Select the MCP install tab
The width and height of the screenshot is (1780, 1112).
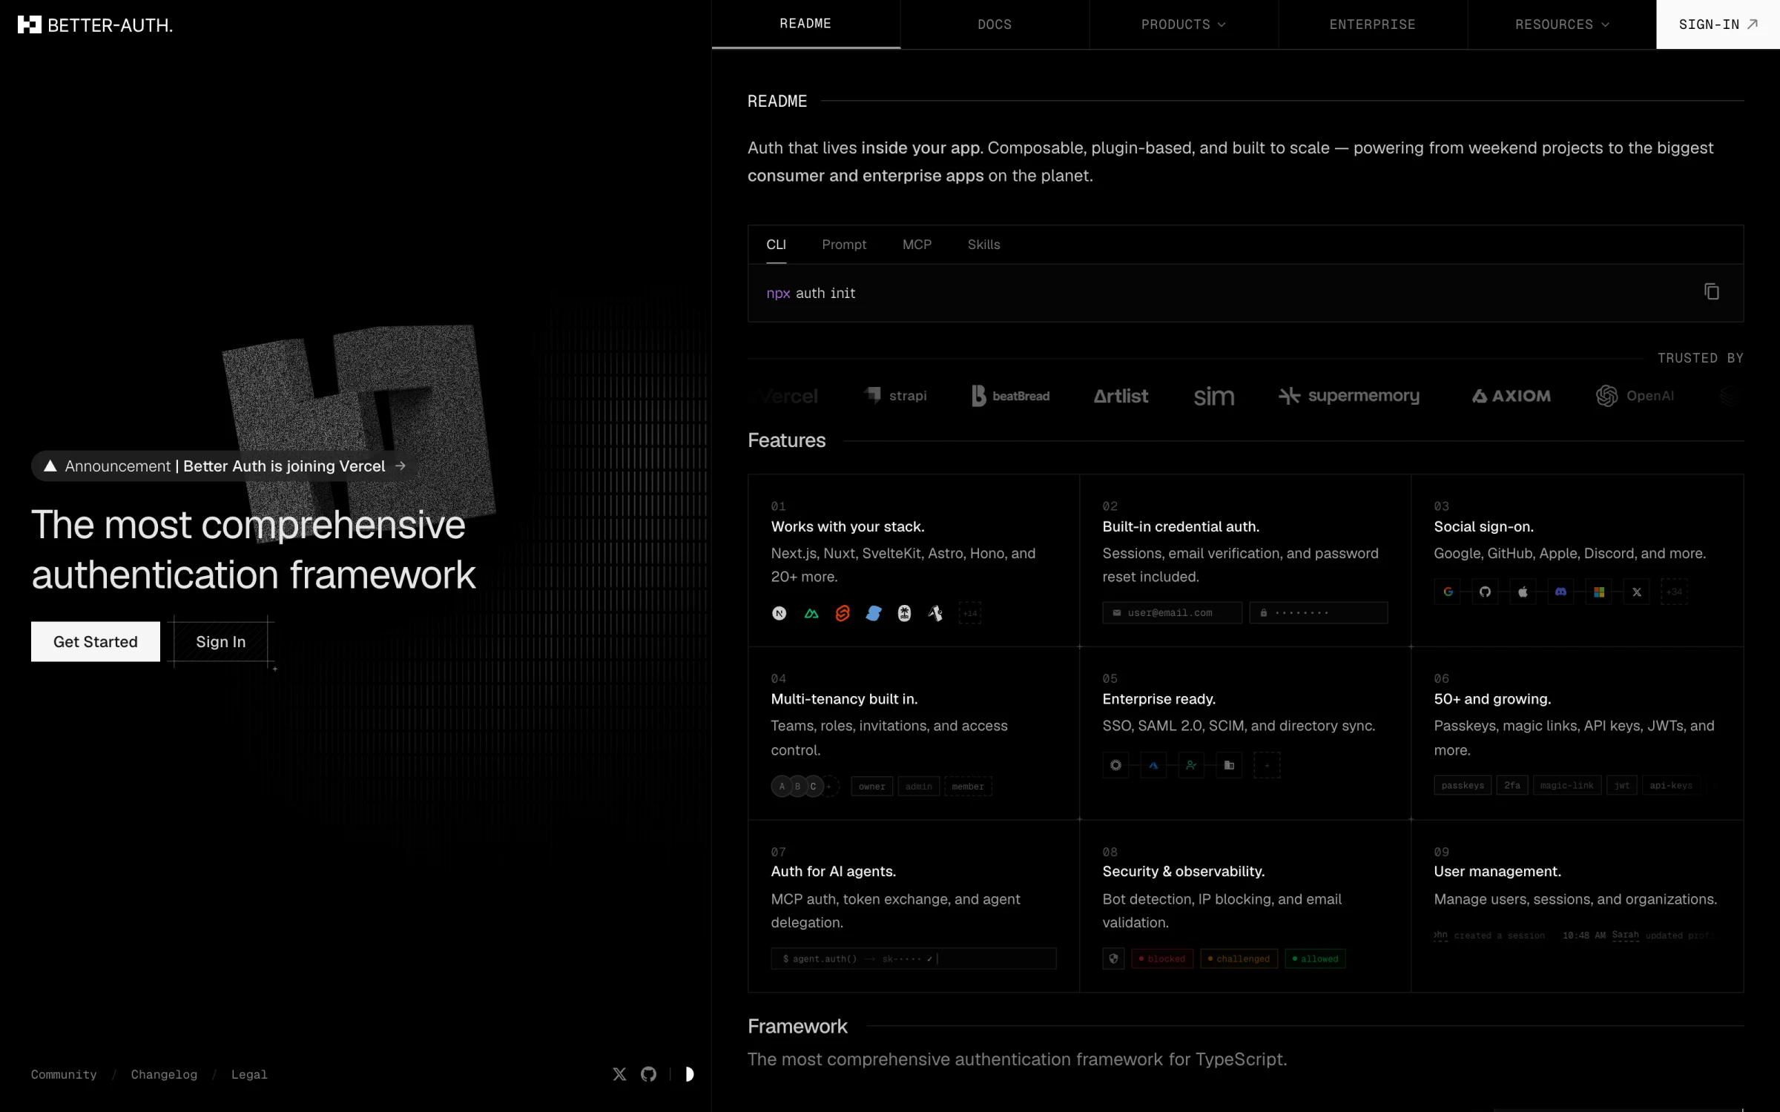click(917, 245)
